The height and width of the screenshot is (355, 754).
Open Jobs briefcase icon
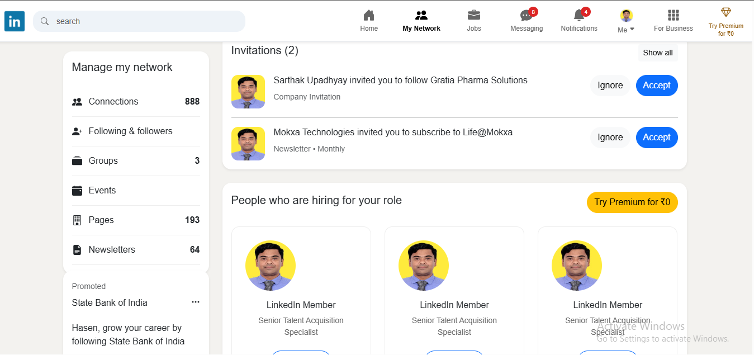(474, 15)
